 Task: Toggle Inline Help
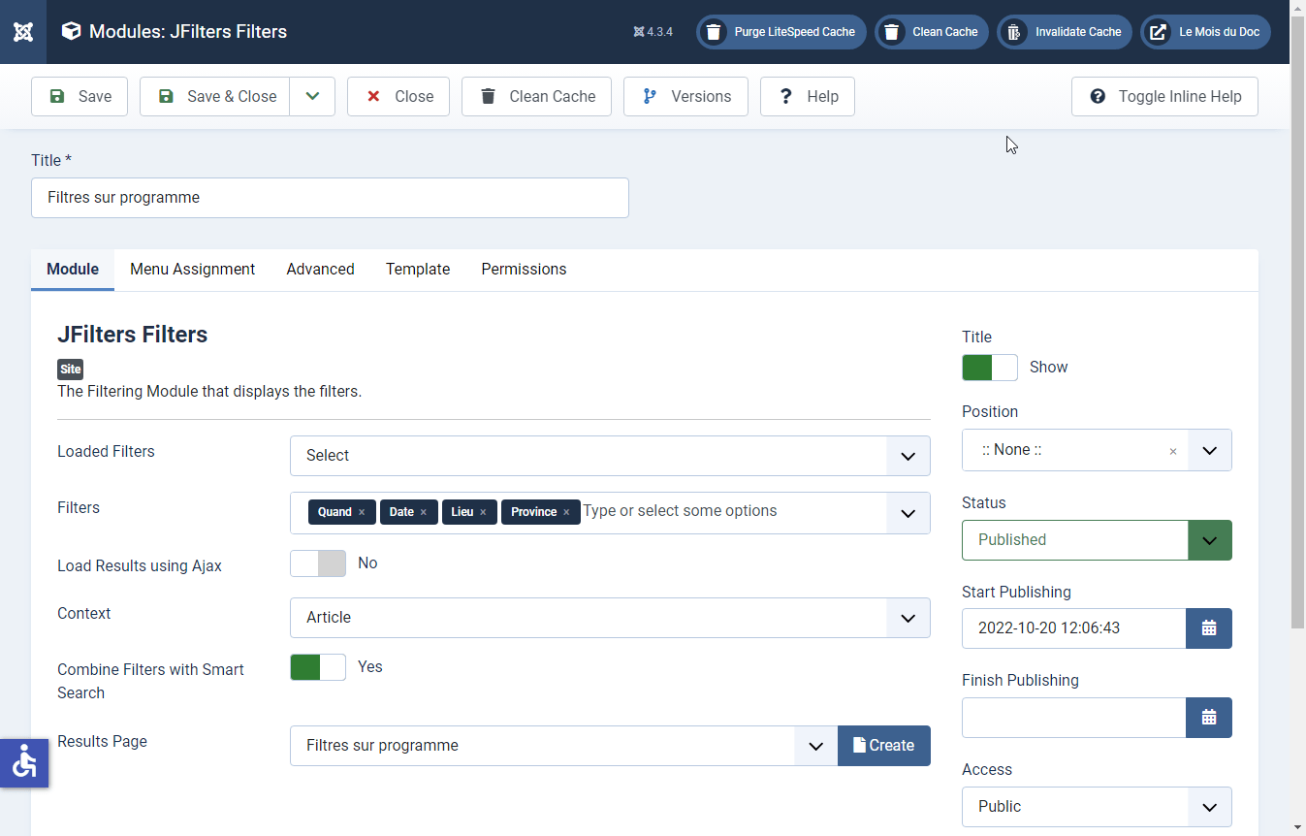(x=1164, y=97)
